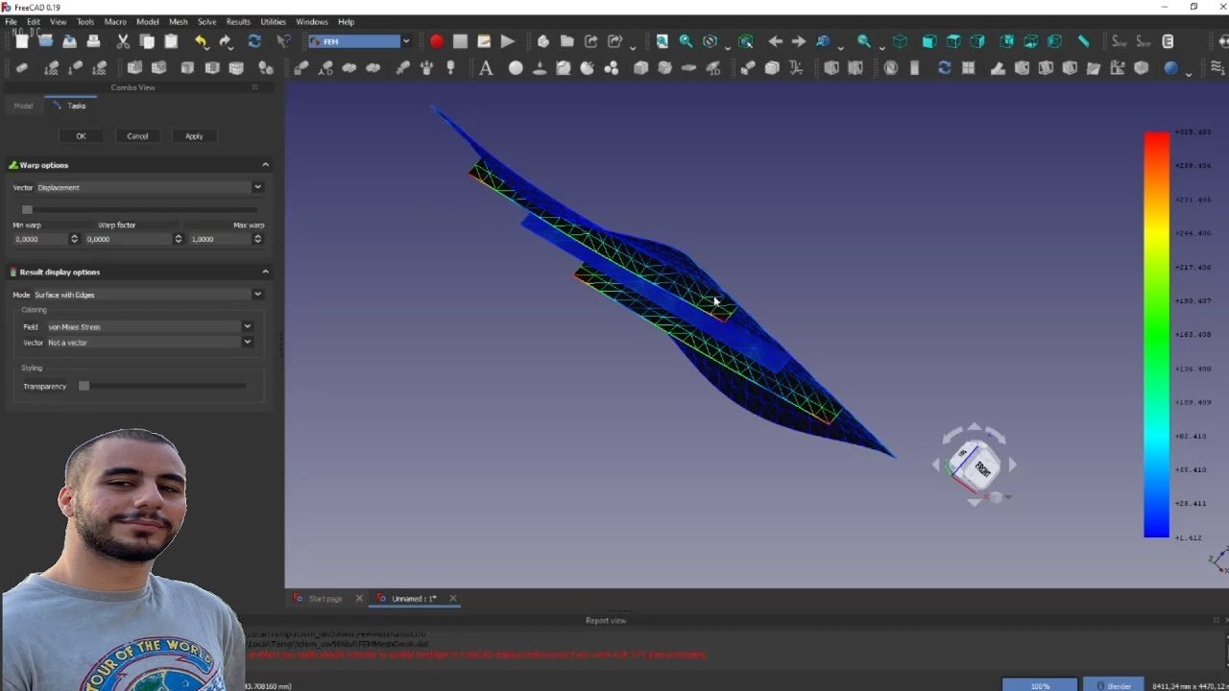Switch to the Model tab
1229x691 pixels.
coord(23,106)
